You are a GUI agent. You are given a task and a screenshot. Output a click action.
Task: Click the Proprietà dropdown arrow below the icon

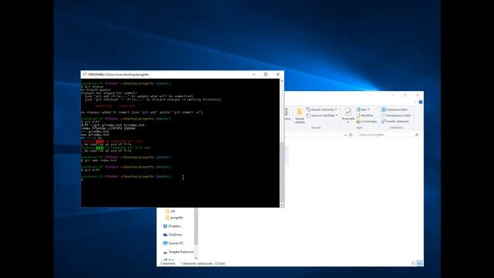[348, 122]
